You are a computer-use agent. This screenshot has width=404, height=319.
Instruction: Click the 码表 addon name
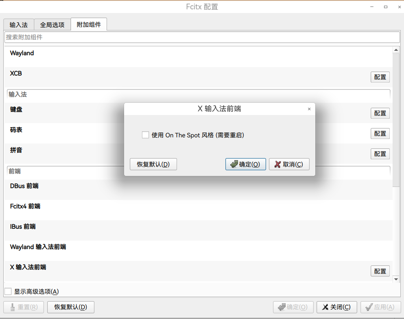[16, 130]
